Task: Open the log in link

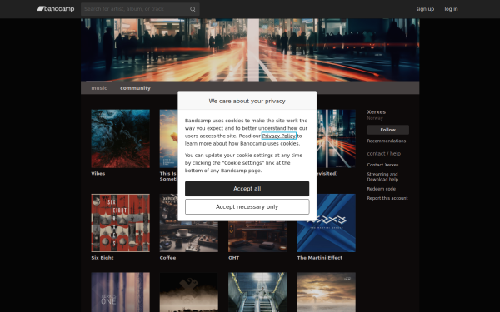Action: tap(451, 9)
